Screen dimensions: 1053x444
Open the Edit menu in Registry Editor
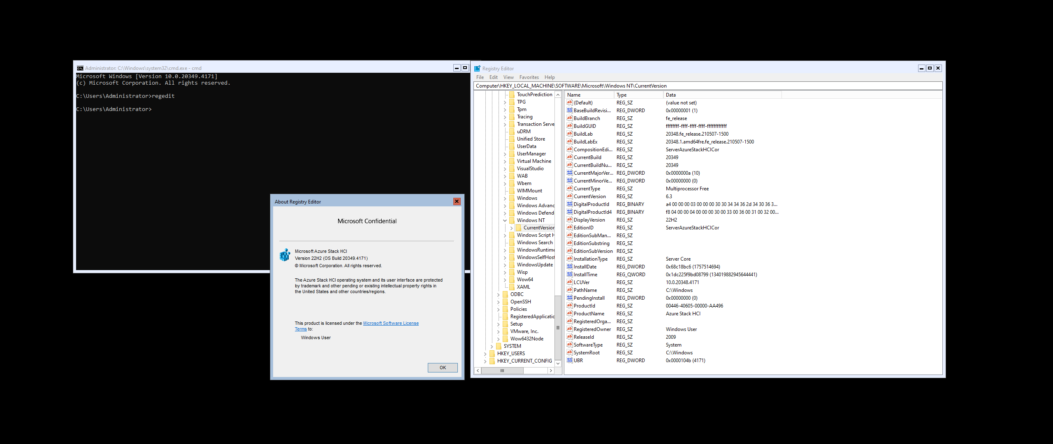[494, 77]
